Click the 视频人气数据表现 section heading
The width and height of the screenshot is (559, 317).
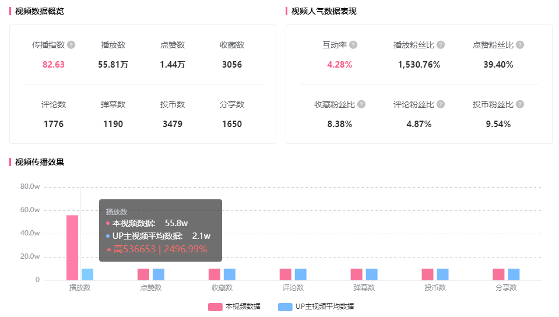[x=324, y=11]
